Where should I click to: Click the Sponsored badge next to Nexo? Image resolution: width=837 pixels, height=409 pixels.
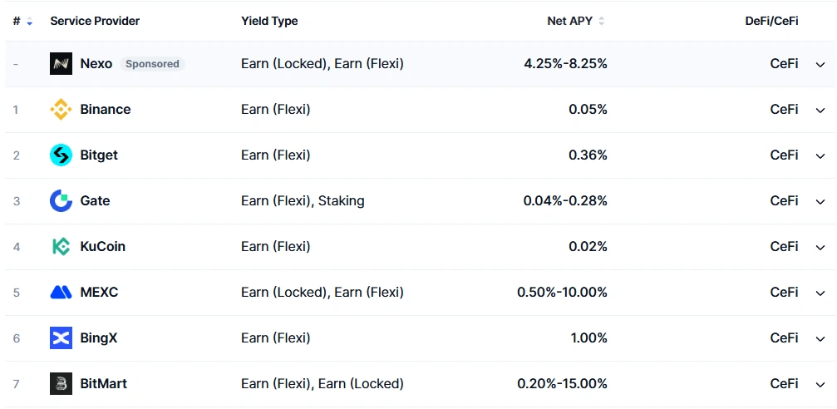[x=152, y=64]
